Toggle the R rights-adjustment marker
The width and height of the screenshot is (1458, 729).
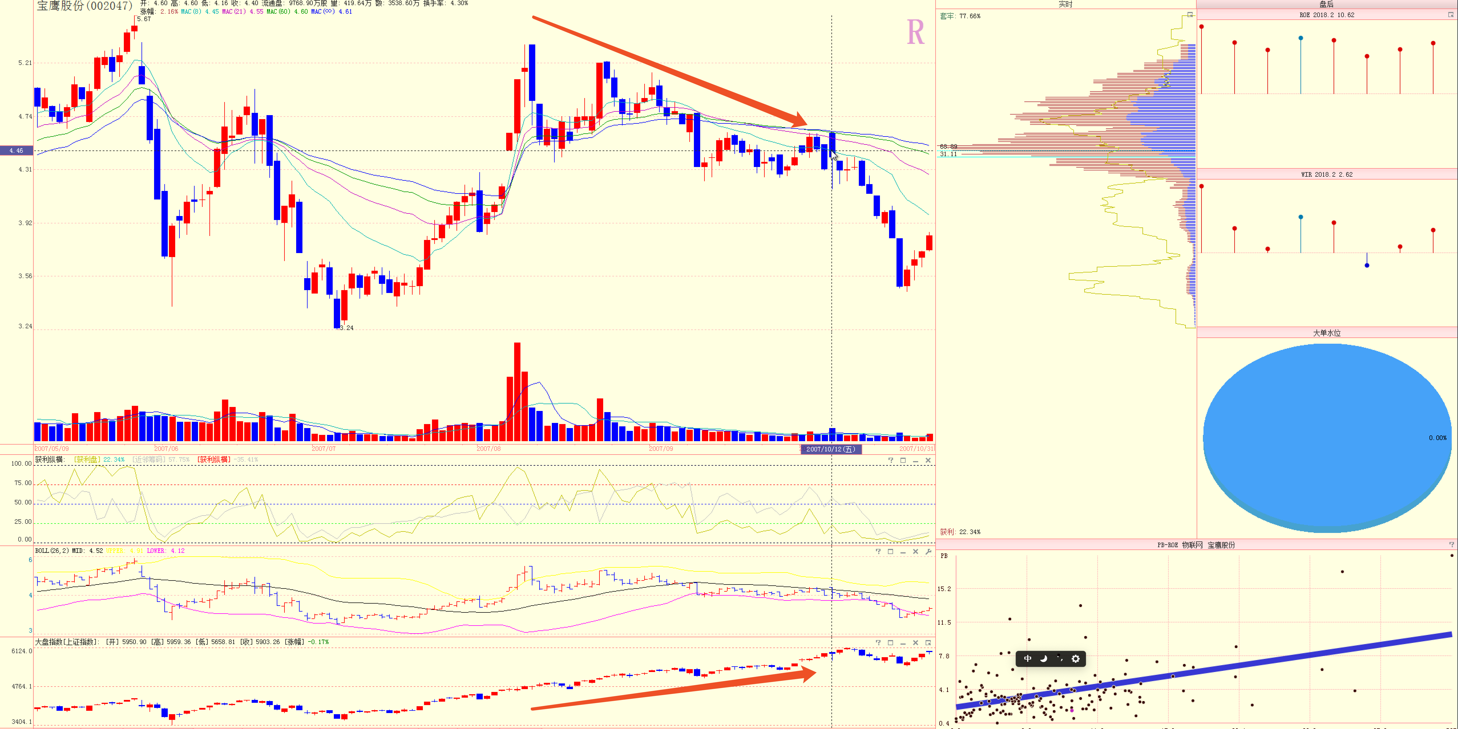(x=915, y=32)
